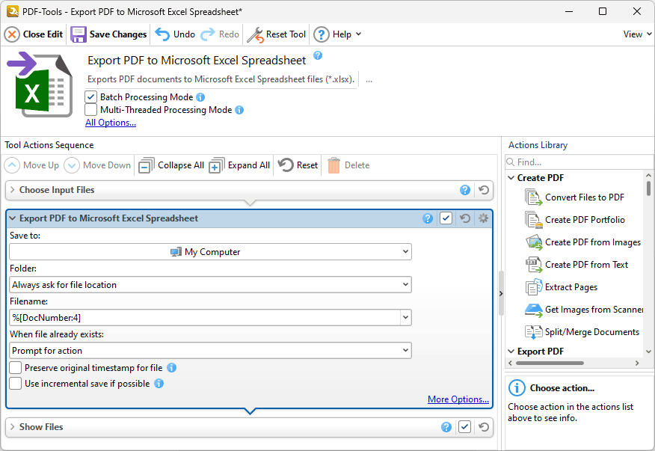Screen dimensions: 655x451
Task: Select Create PDF Portfolio action
Action: [575, 220]
